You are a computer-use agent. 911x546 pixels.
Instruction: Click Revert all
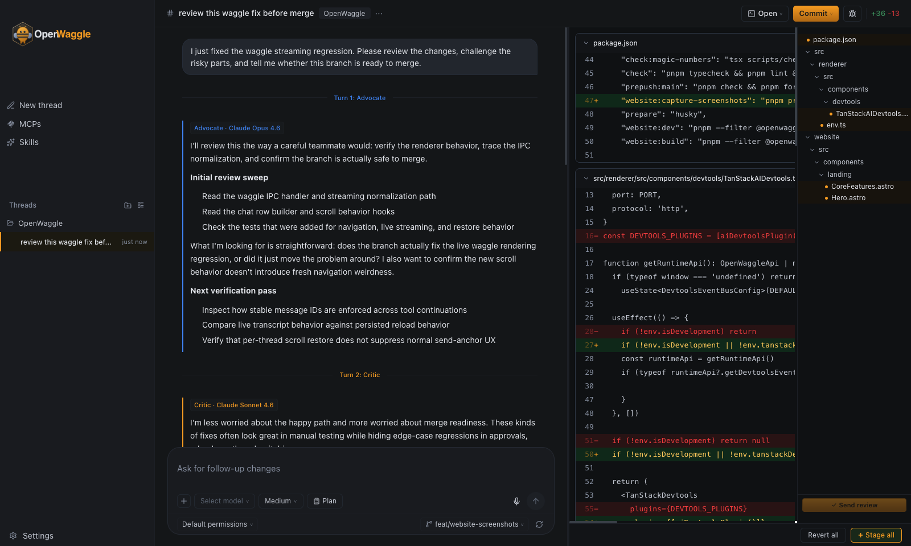(823, 535)
